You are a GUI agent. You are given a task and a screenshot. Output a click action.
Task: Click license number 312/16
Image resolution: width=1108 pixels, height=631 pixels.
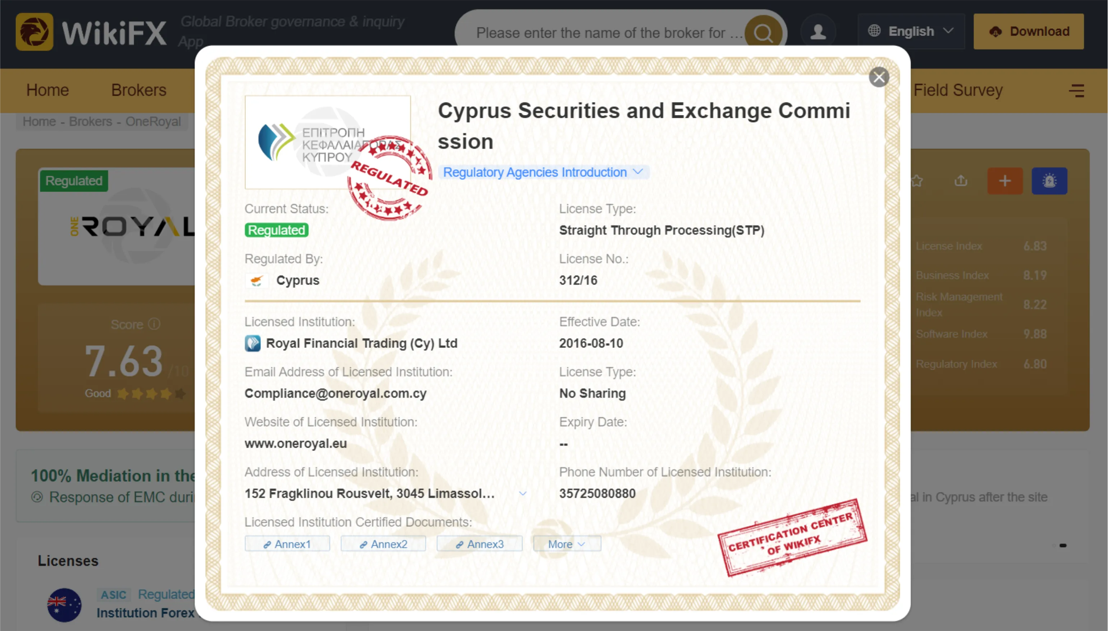(578, 280)
